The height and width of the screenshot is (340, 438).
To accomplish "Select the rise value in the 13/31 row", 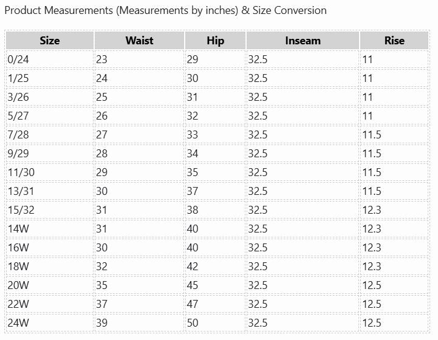I will tap(372, 191).
